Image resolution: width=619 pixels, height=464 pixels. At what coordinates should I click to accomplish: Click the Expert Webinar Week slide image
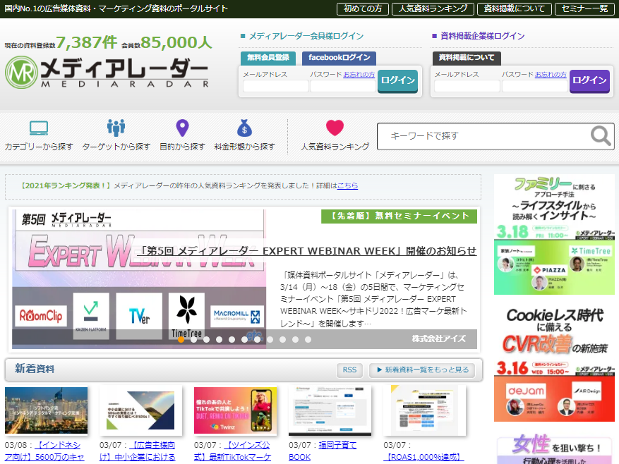coord(139,279)
